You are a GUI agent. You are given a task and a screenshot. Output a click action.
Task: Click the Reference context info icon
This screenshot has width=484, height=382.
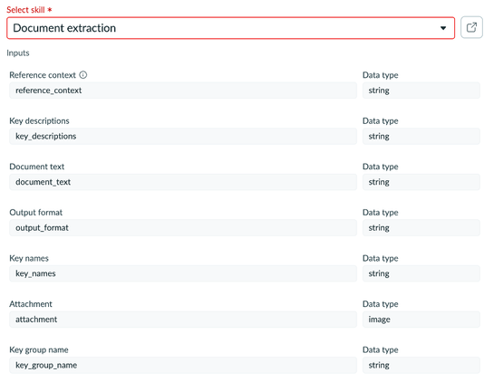point(83,75)
